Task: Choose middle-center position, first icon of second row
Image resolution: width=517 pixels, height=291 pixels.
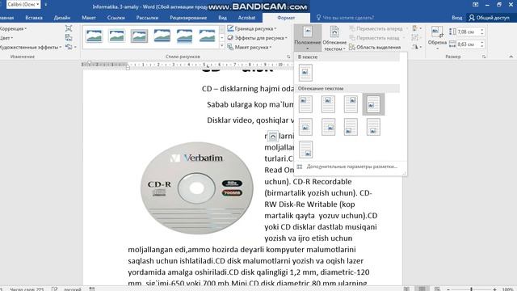Action: pos(305,127)
